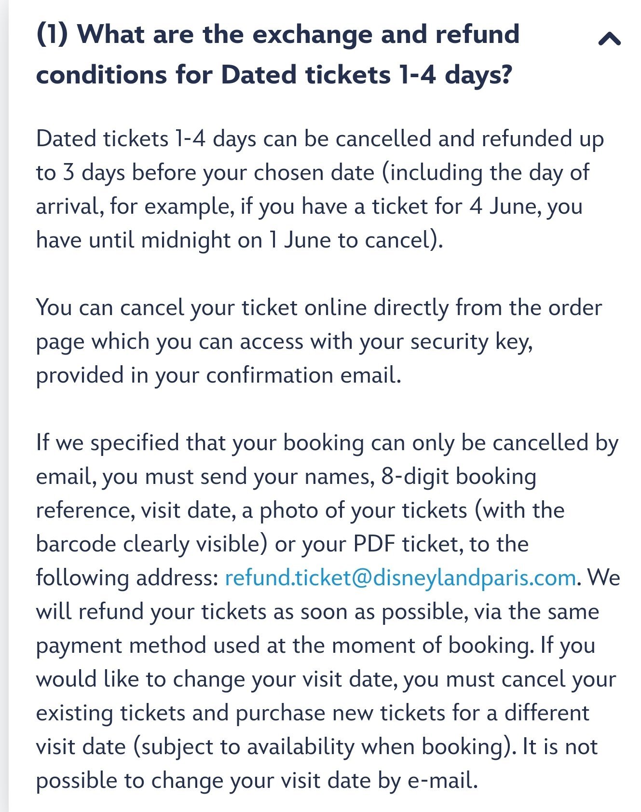Collapse the FAQ answer using the chevron
This screenshot has height=812, width=641.
tap(609, 39)
